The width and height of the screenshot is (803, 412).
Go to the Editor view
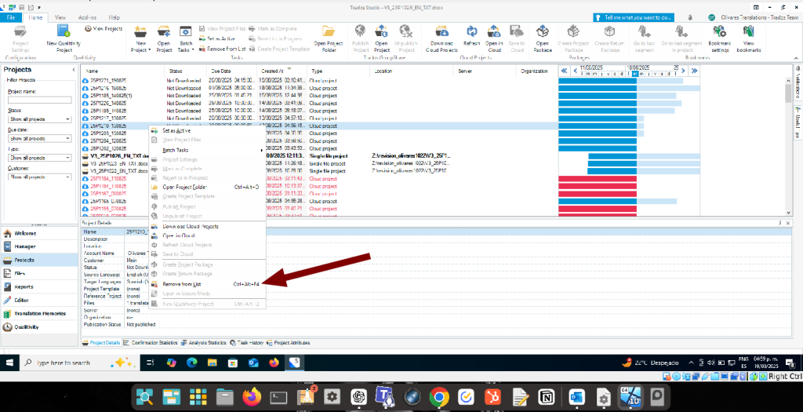click(22, 300)
